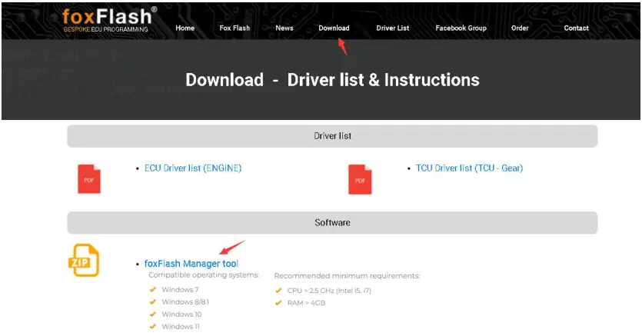
Task: Select the Windows 7 list entry
Action: tap(180, 289)
